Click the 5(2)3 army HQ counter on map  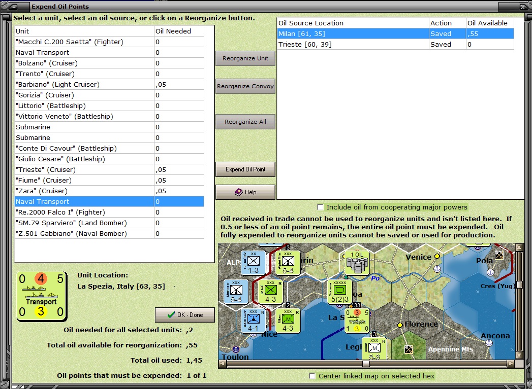coord(339,292)
